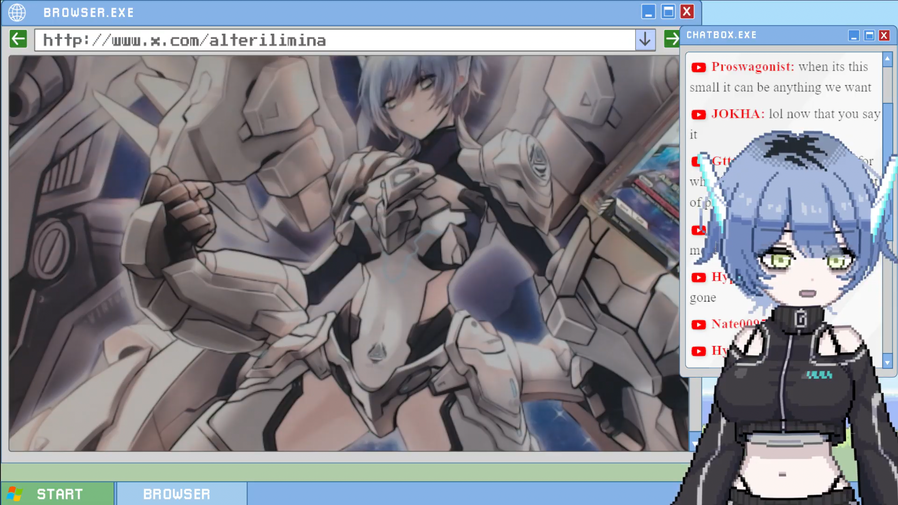Click the URL address field
This screenshot has width=898, height=505.
pos(335,40)
